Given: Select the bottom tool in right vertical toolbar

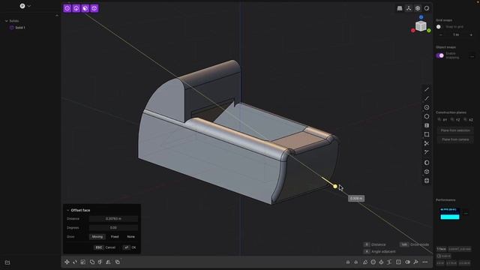Looking at the screenshot, I should [x=427, y=181].
